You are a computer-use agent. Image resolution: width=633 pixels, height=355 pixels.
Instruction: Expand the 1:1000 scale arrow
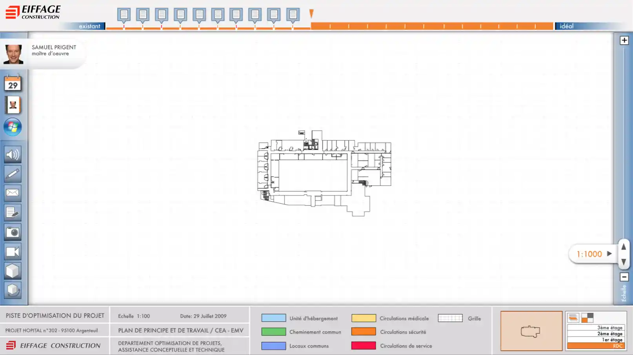[609, 254]
